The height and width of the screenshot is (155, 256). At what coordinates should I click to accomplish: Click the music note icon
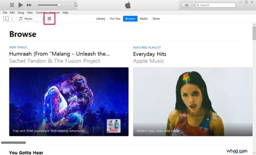(x=21, y=18)
